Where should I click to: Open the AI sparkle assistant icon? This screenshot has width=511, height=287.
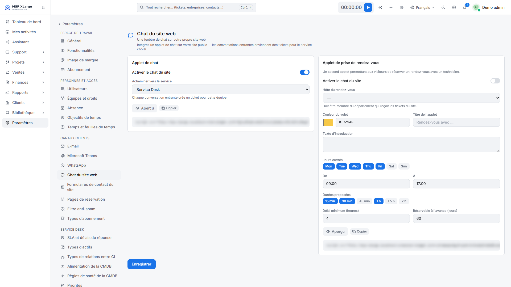click(x=380, y=7)
